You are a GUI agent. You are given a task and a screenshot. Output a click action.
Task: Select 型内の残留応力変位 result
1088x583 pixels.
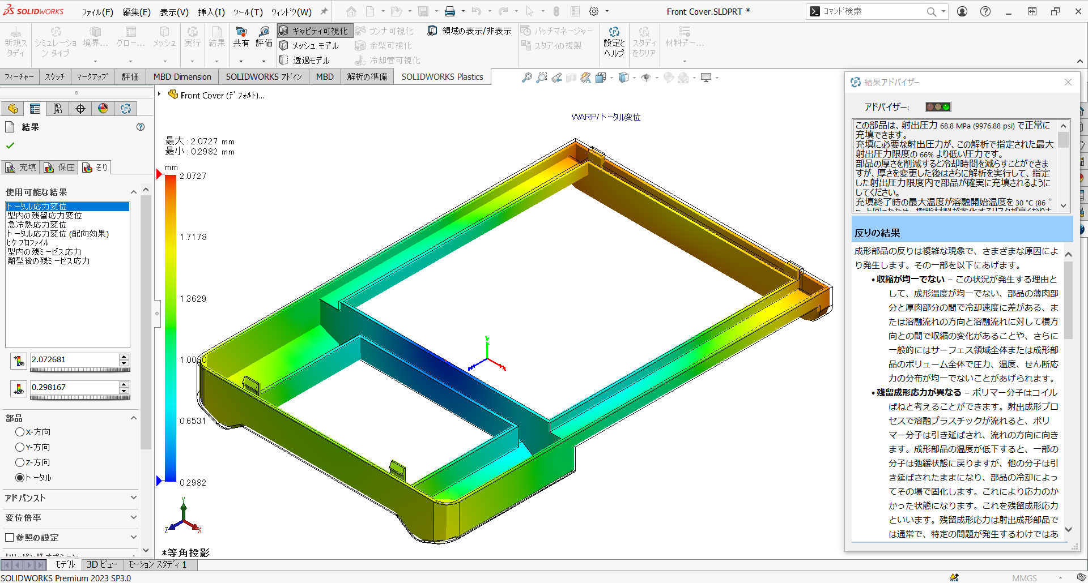[x=45, y=216]
